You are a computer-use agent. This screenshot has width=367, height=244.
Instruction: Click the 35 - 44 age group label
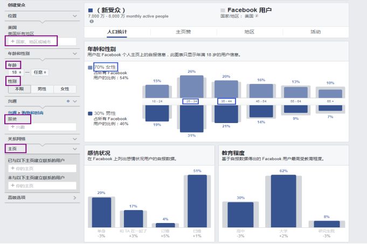226,102
